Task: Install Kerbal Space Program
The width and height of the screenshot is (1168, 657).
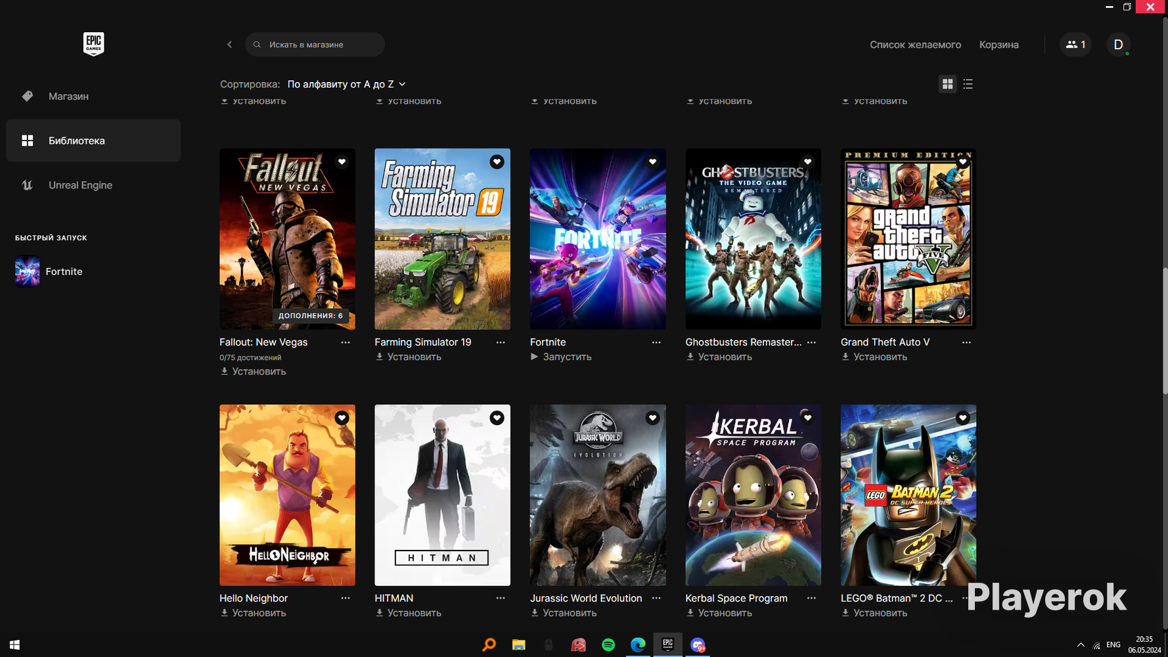Action: pyautogui.click(x=719, y=613)
